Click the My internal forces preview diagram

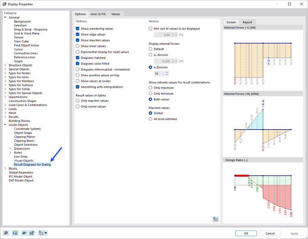pyautogui.click(x=263, y=126)
